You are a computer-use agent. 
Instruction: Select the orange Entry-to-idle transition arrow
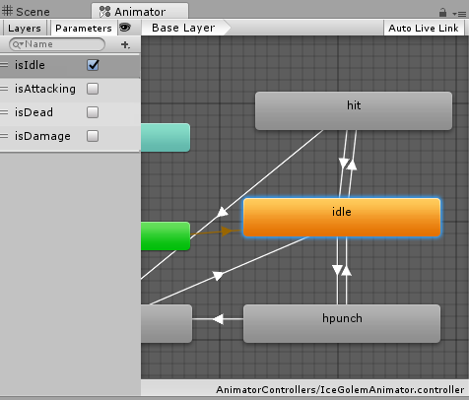click(227, 232)
